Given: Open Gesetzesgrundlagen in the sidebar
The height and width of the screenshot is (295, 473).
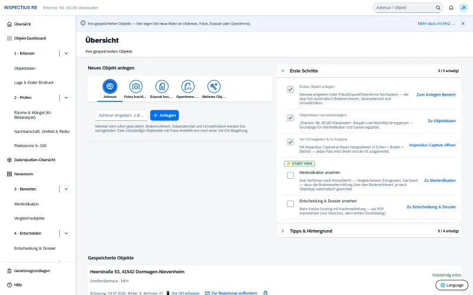Looking at the screenshot, I should coord(32,271).
